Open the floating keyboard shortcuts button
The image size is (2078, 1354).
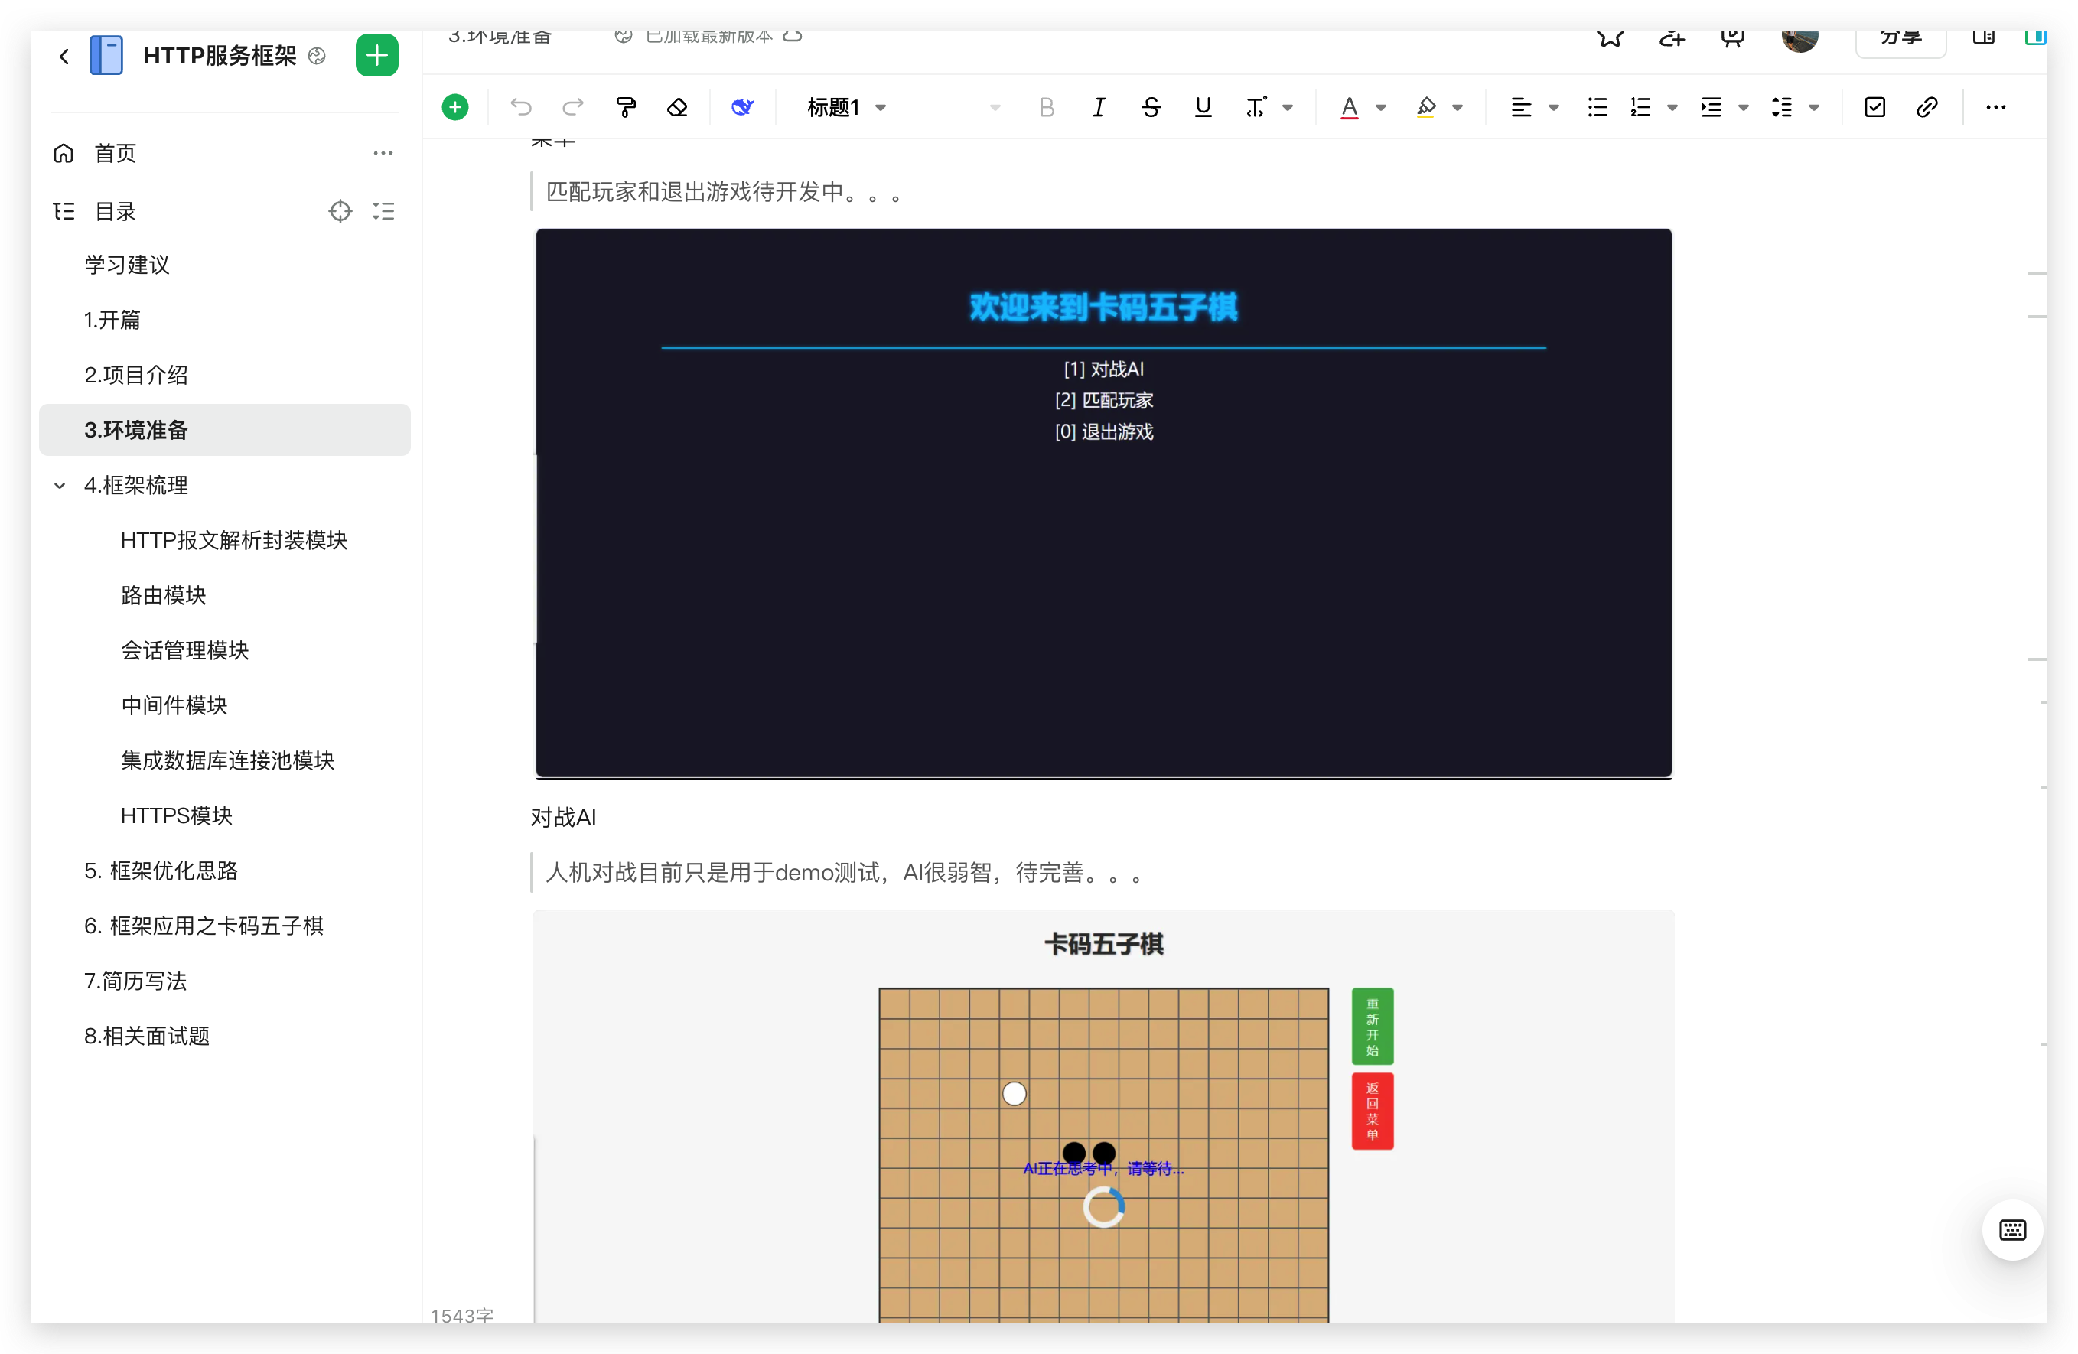pyautogui.click(x=2012, y=1230)
